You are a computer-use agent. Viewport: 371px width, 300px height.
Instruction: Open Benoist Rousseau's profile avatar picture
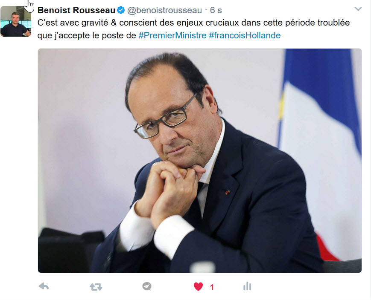click(16, 21)
